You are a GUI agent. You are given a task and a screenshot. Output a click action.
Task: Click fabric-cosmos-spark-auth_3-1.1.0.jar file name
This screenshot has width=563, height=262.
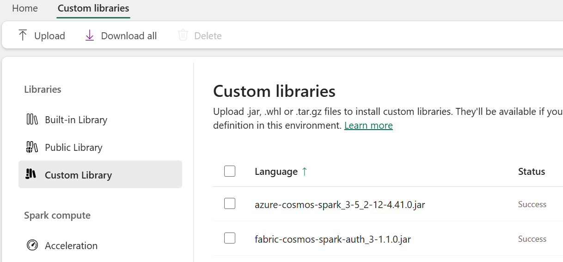[x=332, y=239]
